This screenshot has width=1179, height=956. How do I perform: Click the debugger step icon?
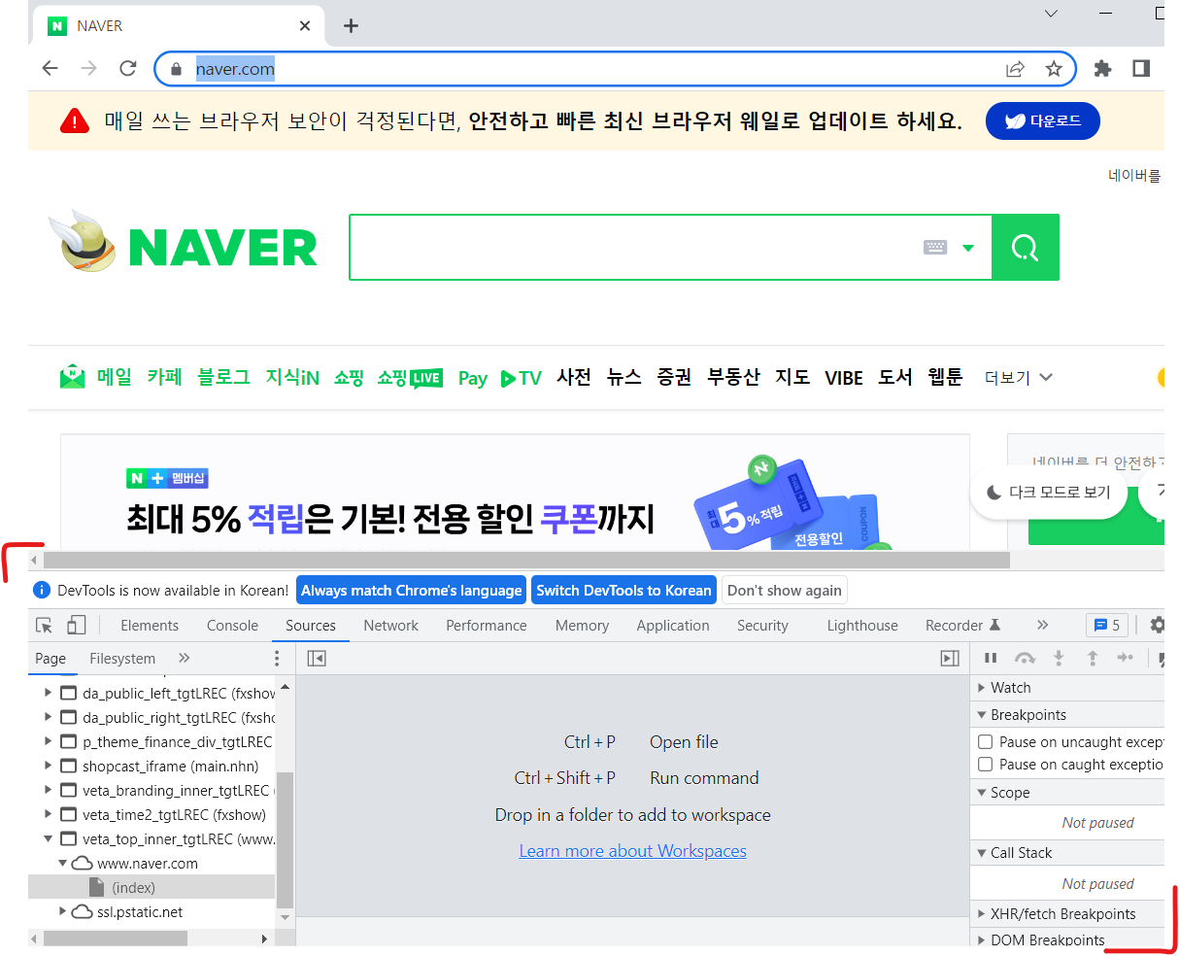coord(1126,658)
